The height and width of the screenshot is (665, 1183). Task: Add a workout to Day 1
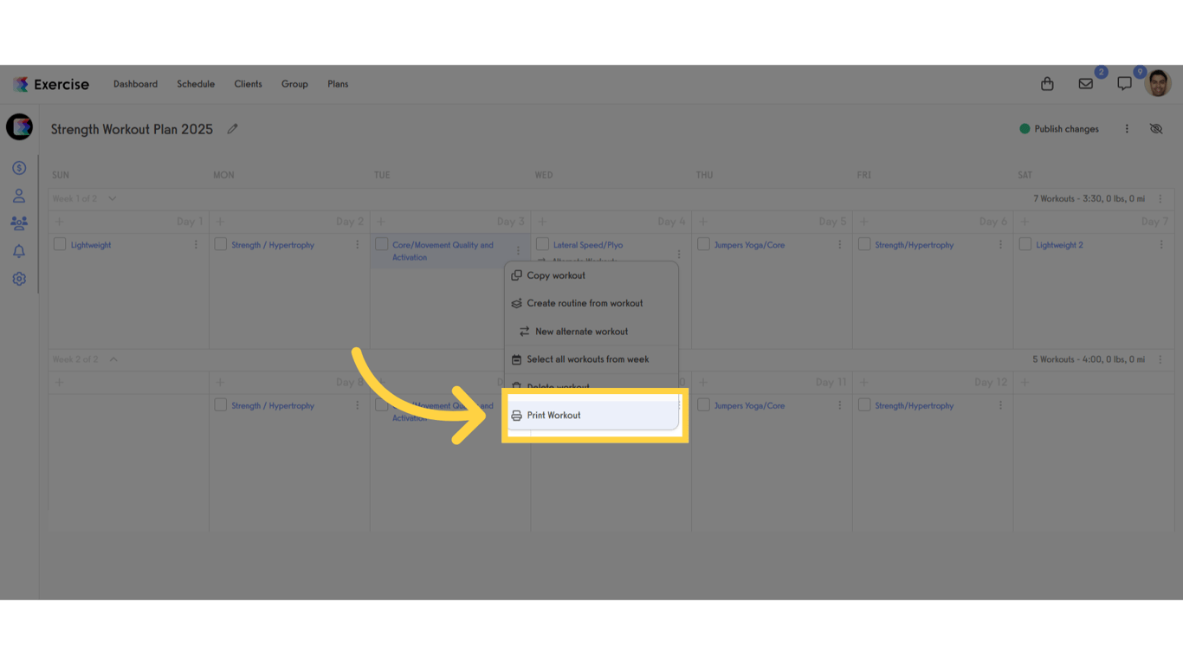[x=60, y=222]
